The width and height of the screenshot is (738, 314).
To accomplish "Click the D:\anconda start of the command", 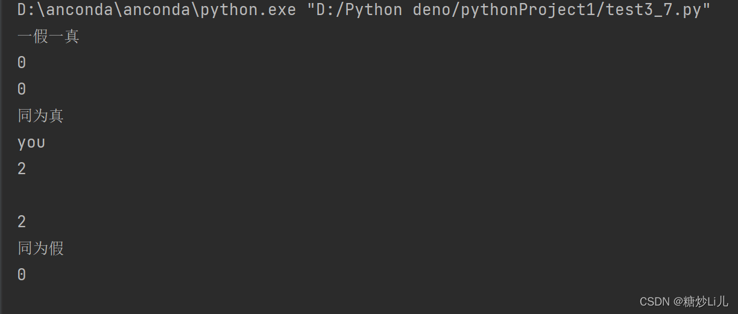I will 66,10.
